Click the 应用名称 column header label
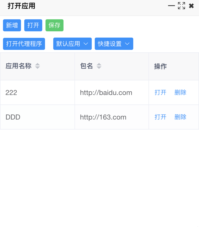 (x=18, y=66)
